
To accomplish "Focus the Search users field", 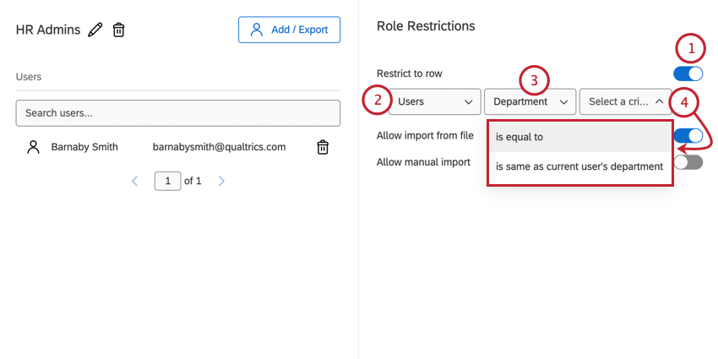I will click(177, 112).
